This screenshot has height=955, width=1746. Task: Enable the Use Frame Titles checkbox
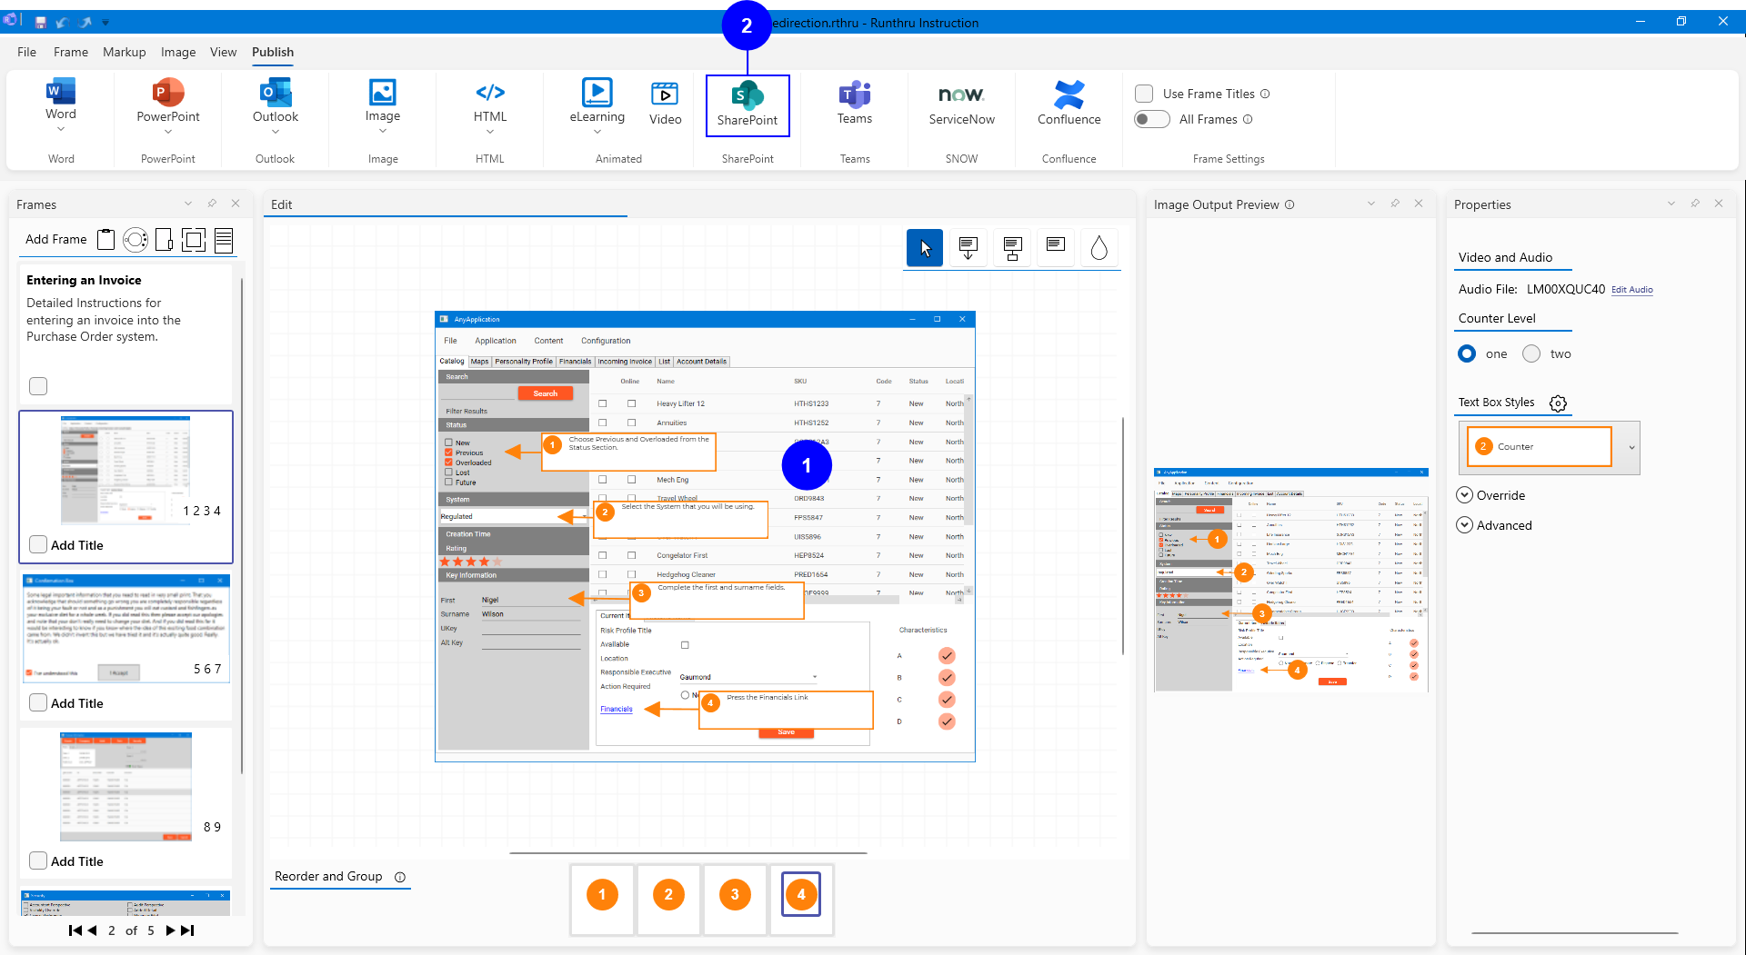point(1144,94)
